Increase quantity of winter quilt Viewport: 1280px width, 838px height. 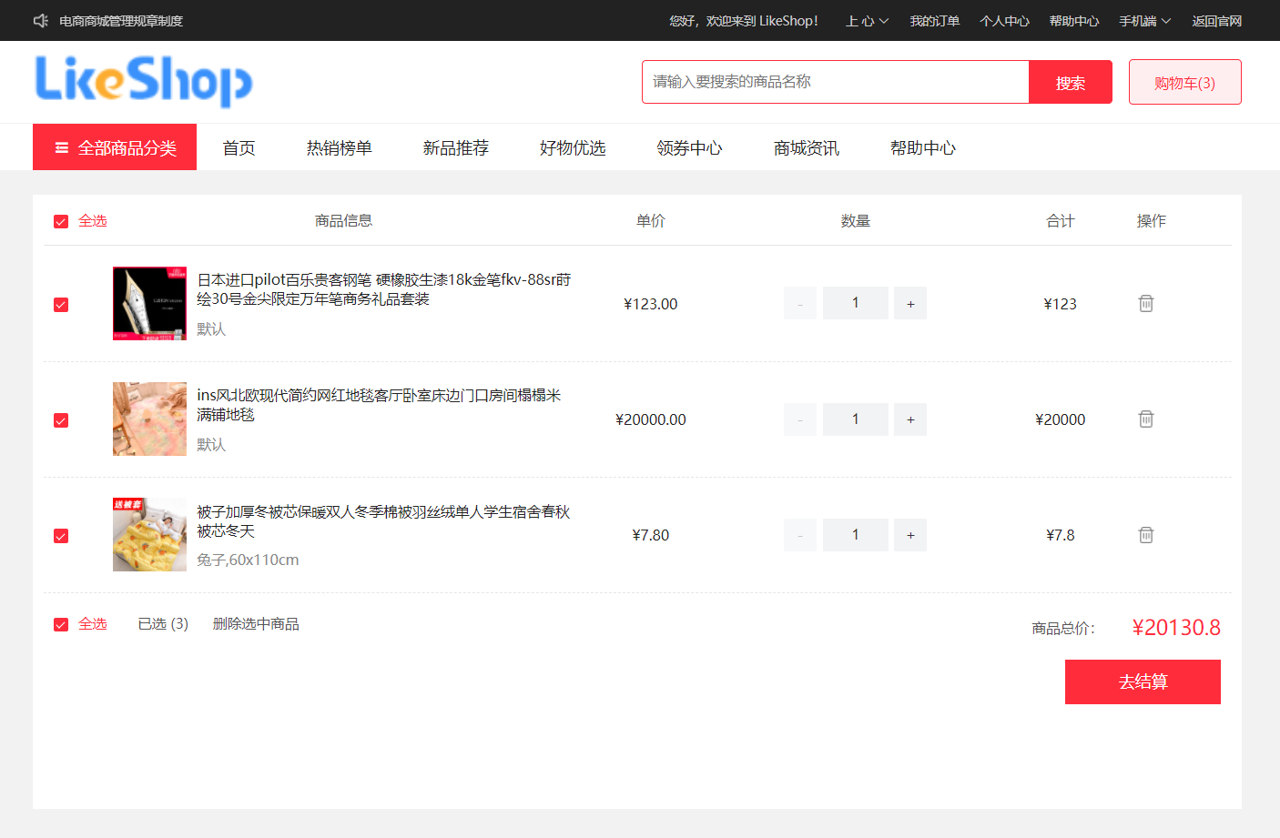(x=910, y=535)
